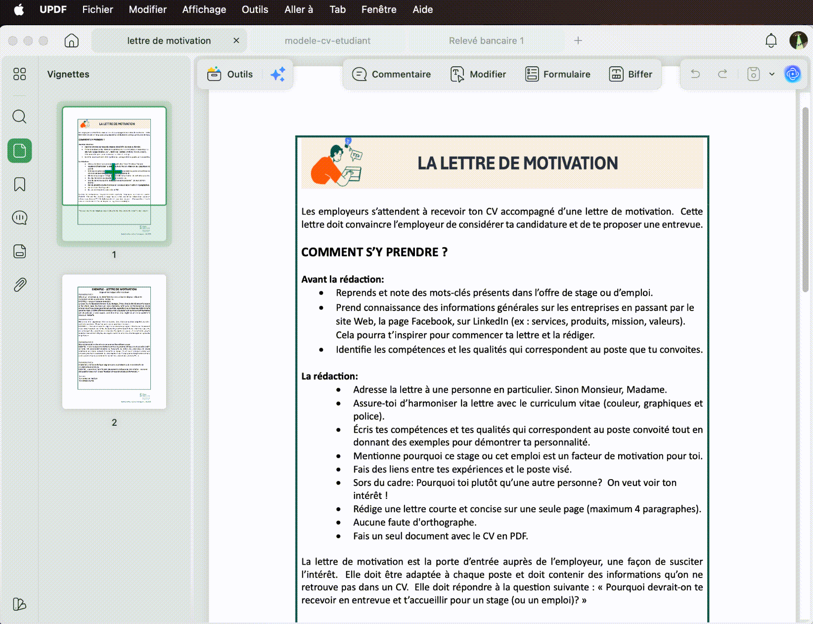Select page 1 thumbnail
The image size is (813, 624).
coord(114,174)
